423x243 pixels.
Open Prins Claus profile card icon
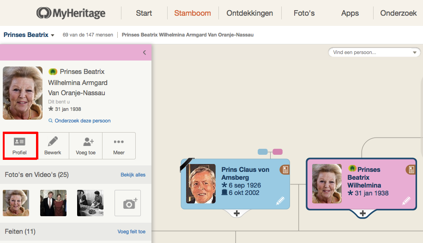point(284,170)
